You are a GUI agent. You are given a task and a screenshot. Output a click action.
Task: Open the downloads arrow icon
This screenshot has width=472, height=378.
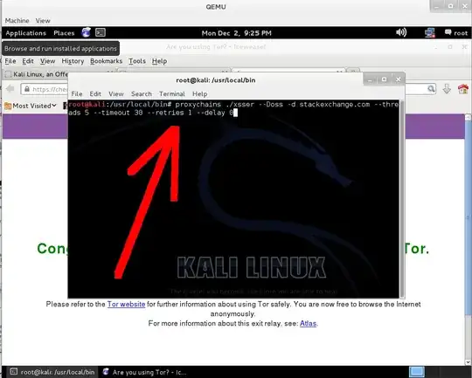pos(447,89)
